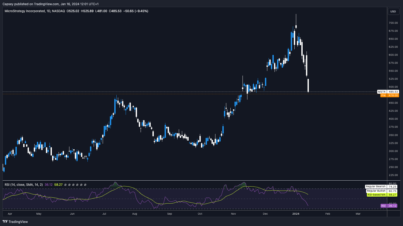
Task: Click the 60.75 RSI axis value
Action: 392,191
